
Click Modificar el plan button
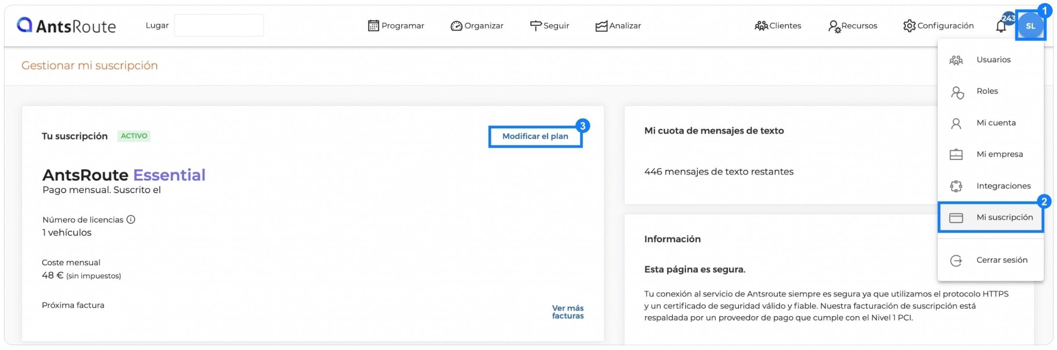(535, 137)
